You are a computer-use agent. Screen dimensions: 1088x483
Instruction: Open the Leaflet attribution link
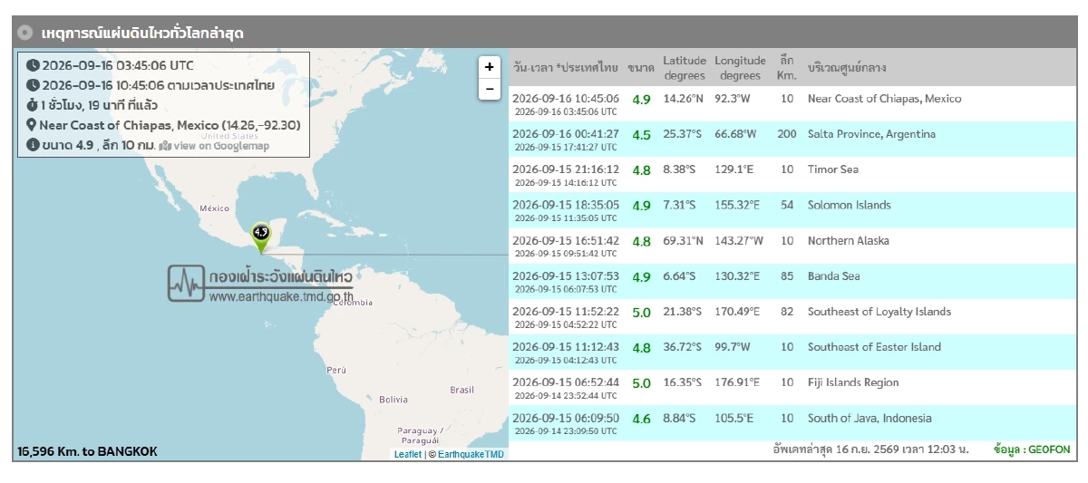(407, 454)
